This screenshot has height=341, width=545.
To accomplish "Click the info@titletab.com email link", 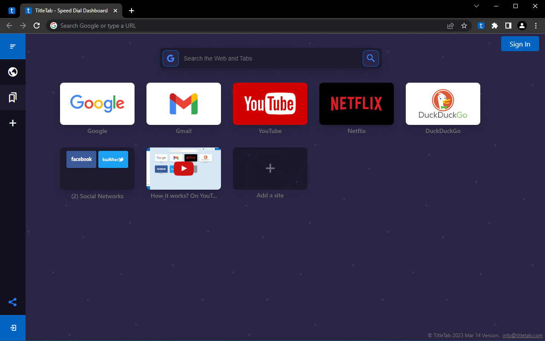I will 522,335.
